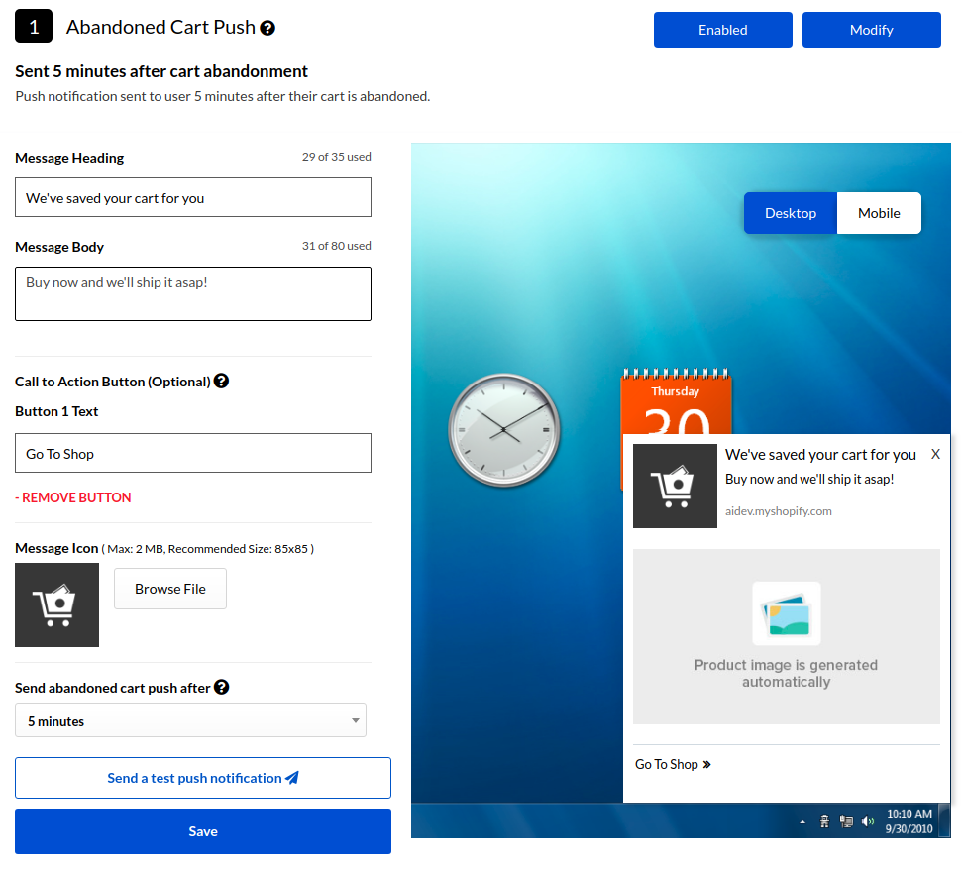Select the Thursday calendar widget in the preview
Image resolution: width=962 pixels, height=878 pixels.
(676, 402)
